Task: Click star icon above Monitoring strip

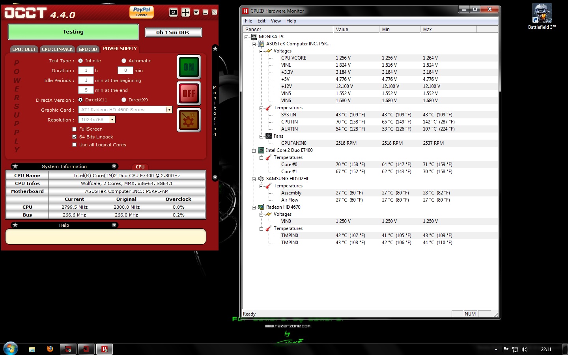Action: click(x=215, y=49)
